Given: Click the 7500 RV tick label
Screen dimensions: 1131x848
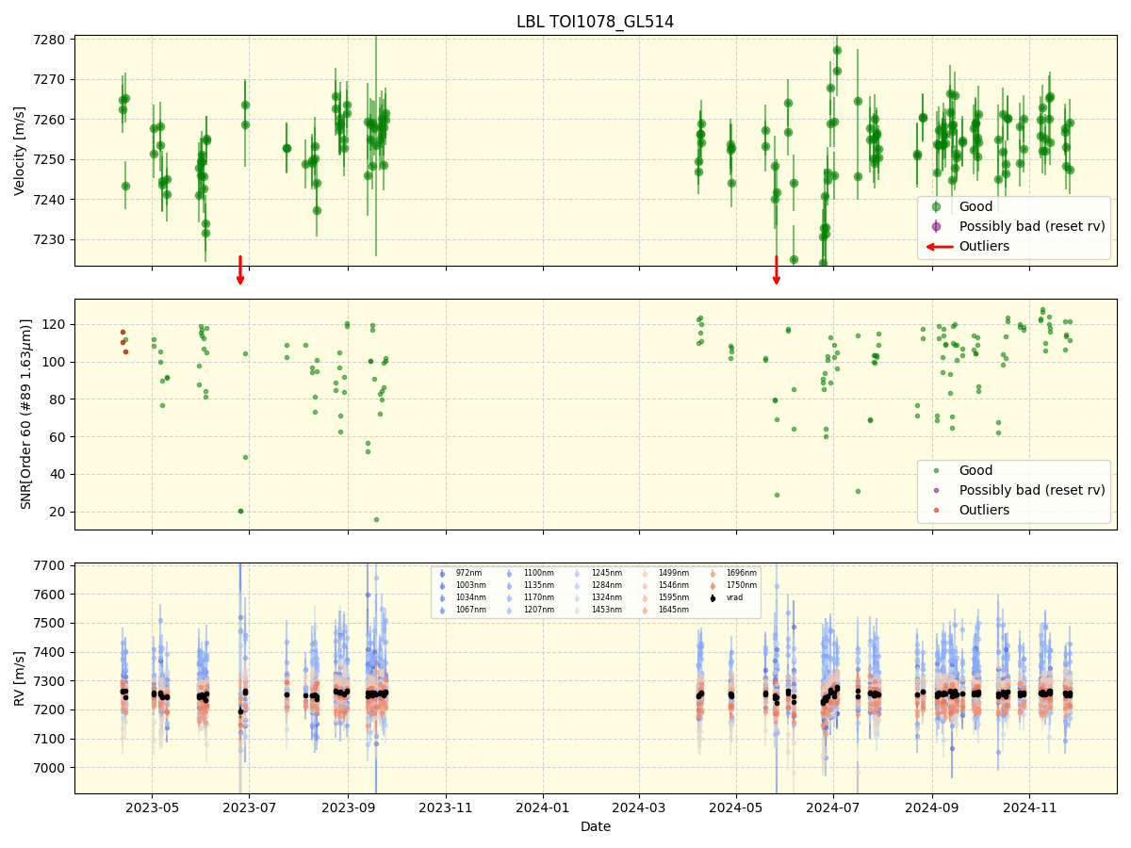Looking at the screenshot, I should click(x=51, y=623).
